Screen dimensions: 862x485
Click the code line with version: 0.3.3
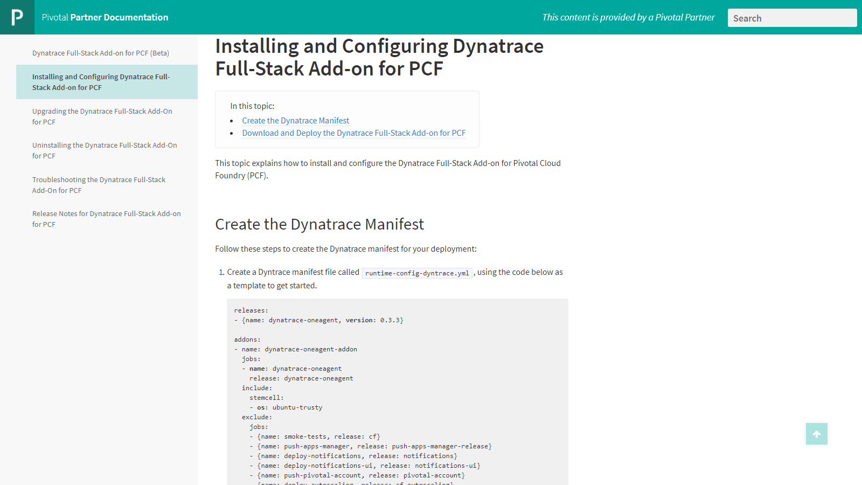pos(319,320)
